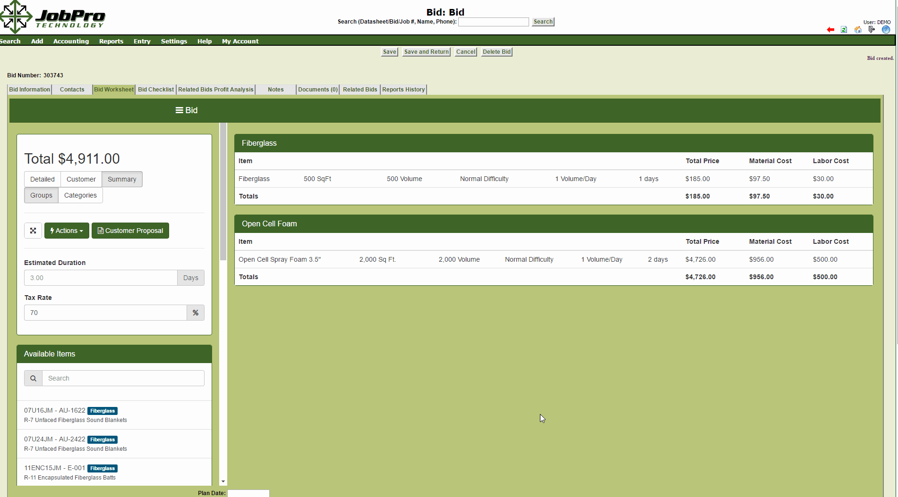Click the Tax Rate input field

tap(105, 312)
